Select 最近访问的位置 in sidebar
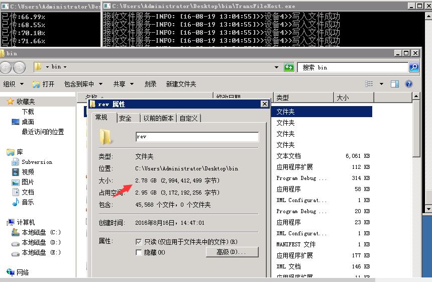The image size is (432, 282). 43,132
